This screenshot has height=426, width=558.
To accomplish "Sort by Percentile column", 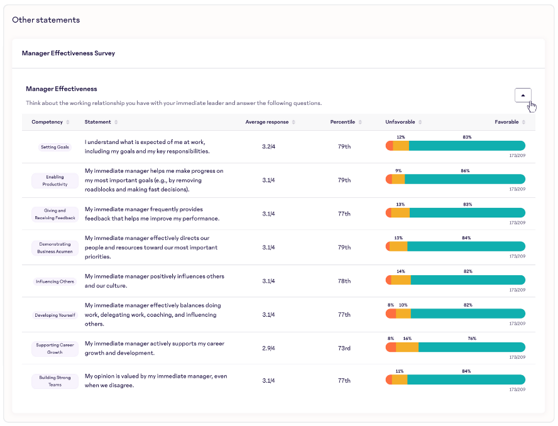I will [360, 122].
